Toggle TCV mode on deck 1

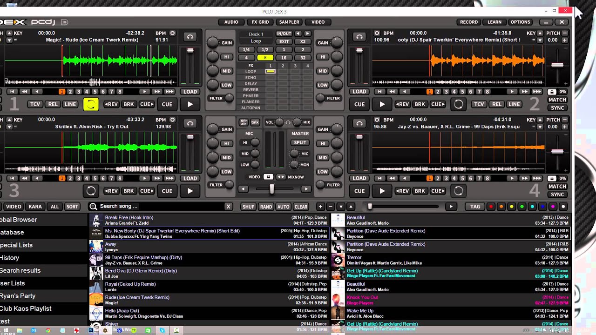click(x=35, y=104)
